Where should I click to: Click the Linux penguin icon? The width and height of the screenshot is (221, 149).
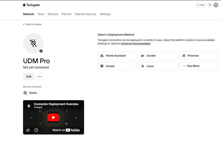(x=143, y=66)
